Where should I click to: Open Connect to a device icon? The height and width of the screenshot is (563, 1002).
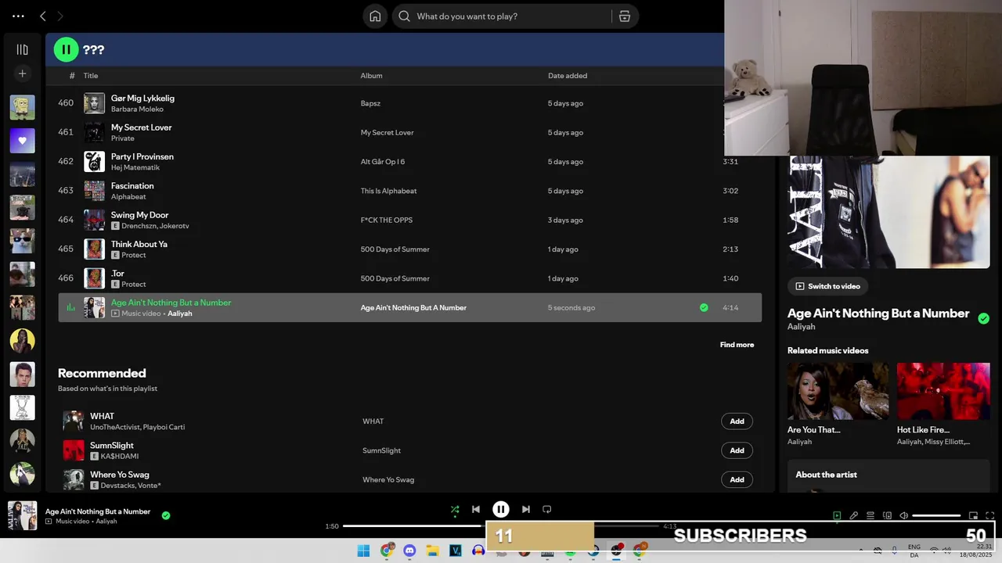[x=887, y=515]
